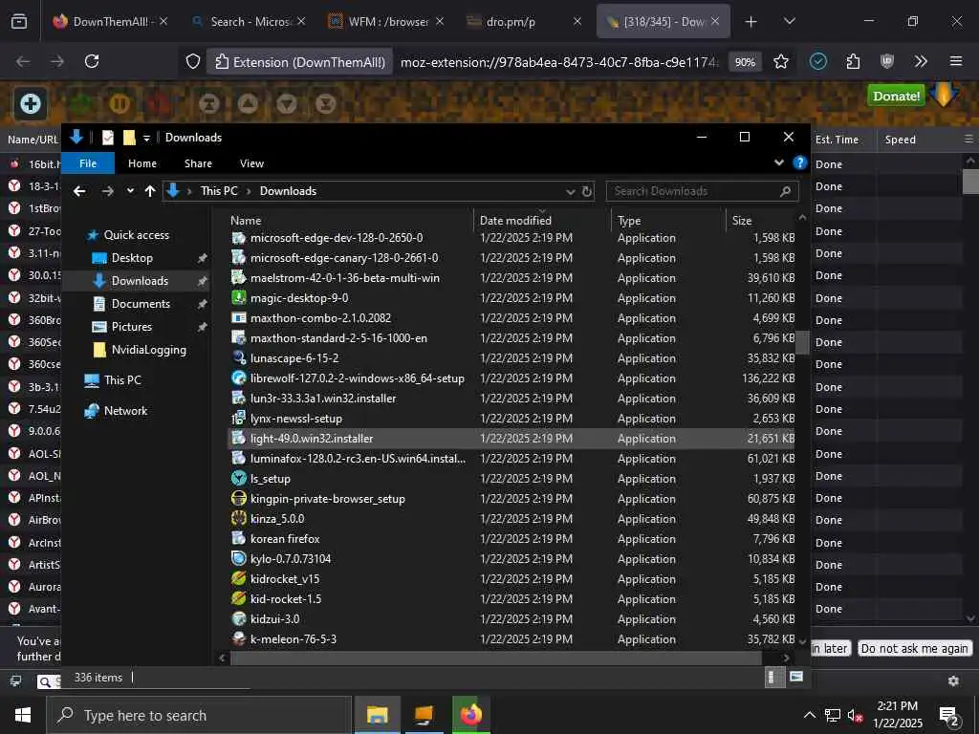979x734 pixels.
Task: Click Do not ask me again button
Action: point(914,649)
